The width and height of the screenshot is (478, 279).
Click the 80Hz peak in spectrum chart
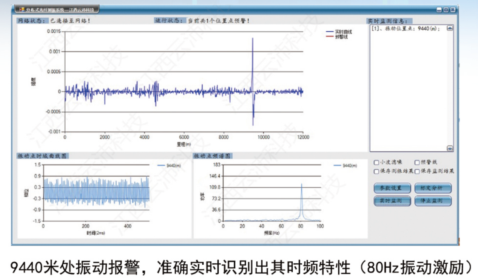pyautogui.click(x=302, y=185)
